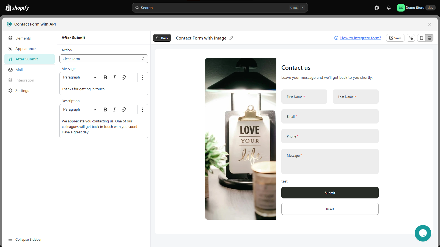Open the chat support bubble

pyautogui.click(x=423, y=233)
